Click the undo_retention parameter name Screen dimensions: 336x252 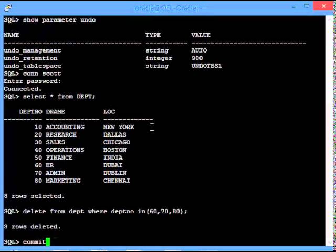[x=30, y=58]
